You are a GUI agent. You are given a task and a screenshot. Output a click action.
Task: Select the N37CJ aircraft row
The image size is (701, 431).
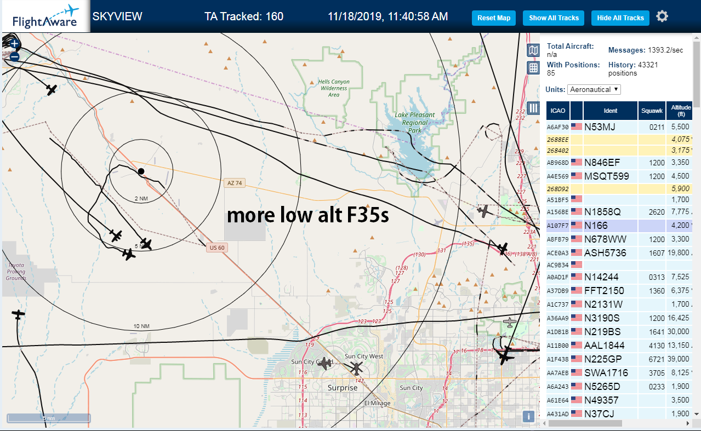coord(619,413)
